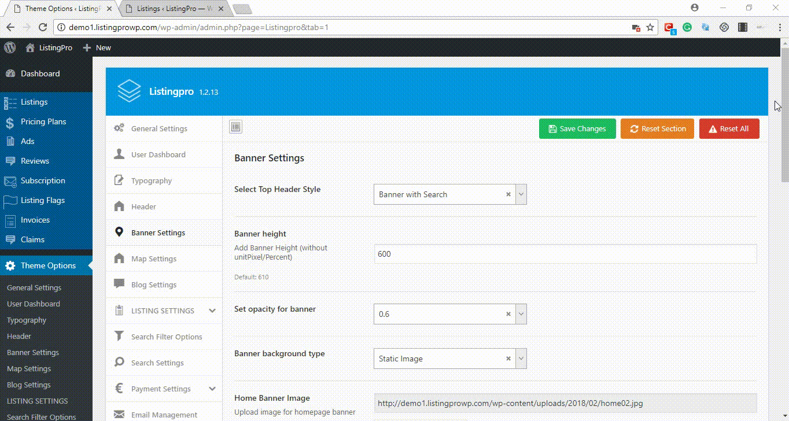Open the WordPress logo menu
The width and height of the screenshot is (789, 421).
point(10,47)
